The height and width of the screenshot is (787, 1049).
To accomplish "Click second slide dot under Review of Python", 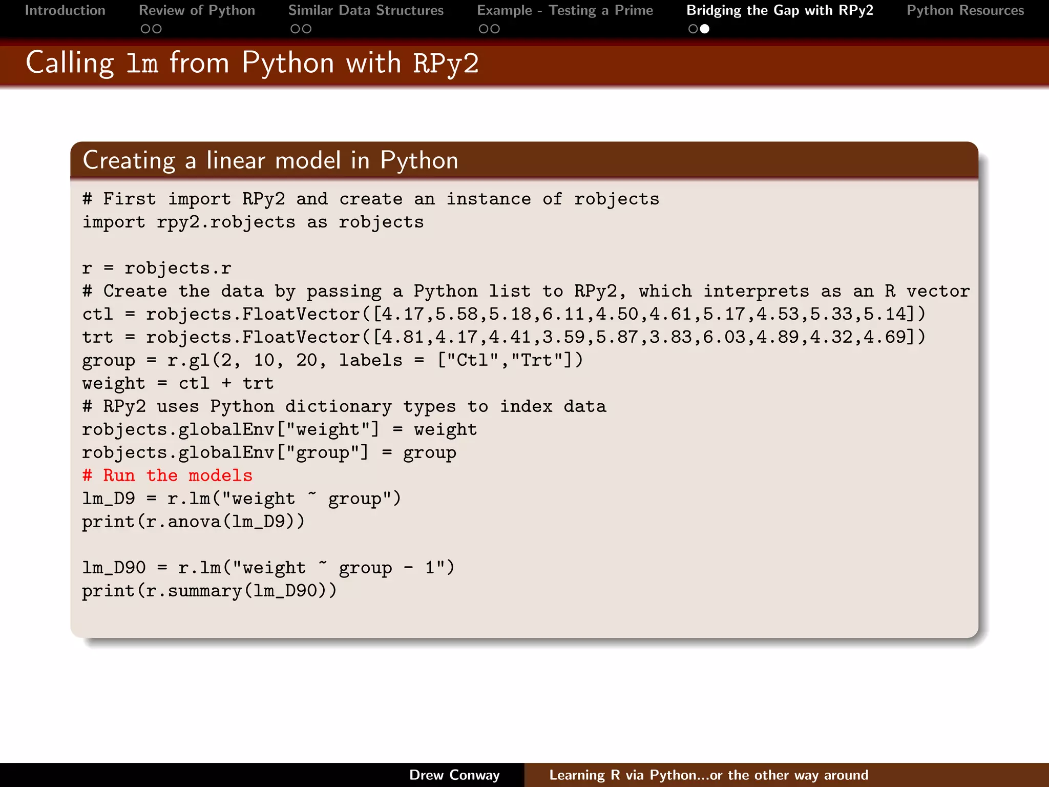I will point(157,29).
